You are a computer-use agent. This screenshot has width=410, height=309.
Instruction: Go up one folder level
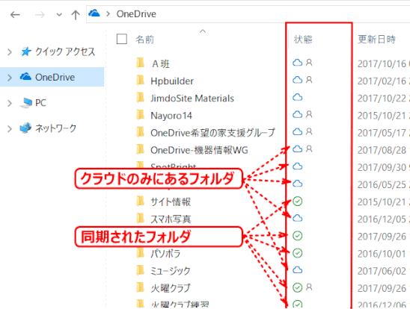76,15
